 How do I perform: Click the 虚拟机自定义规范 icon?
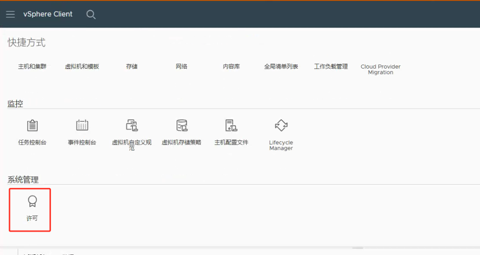tap(132, 125)
